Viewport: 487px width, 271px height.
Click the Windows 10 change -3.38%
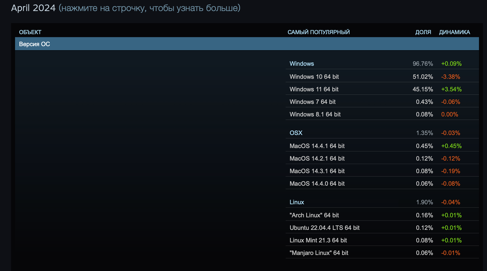click(451, 77)
